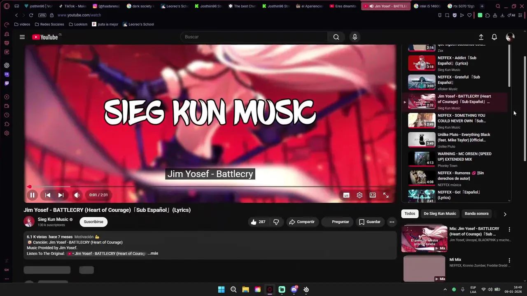
Task: Play WARNING - MC ORSEN playlist item
Action: [455, 160]
